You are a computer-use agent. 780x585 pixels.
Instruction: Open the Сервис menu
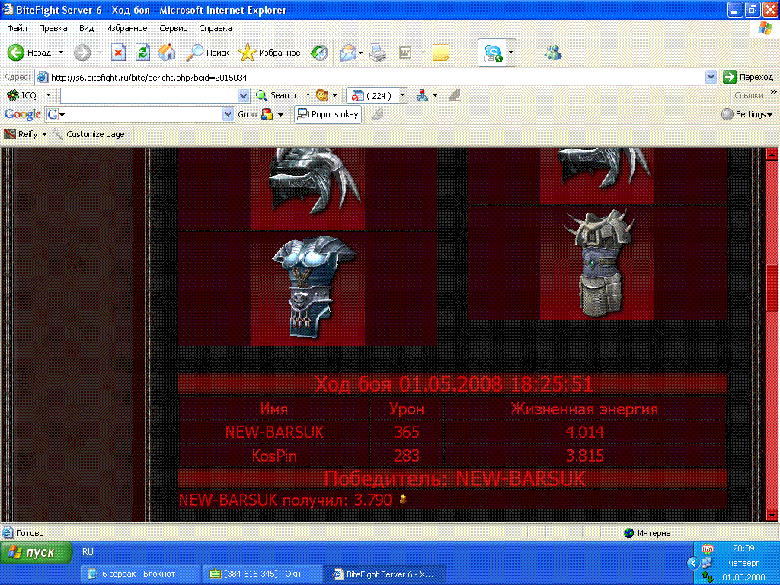pyautogui.click(x=173, y=28)
